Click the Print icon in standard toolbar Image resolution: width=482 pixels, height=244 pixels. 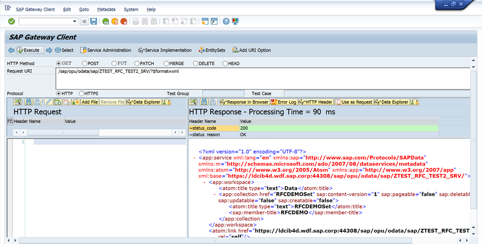[x=136, y=22]
